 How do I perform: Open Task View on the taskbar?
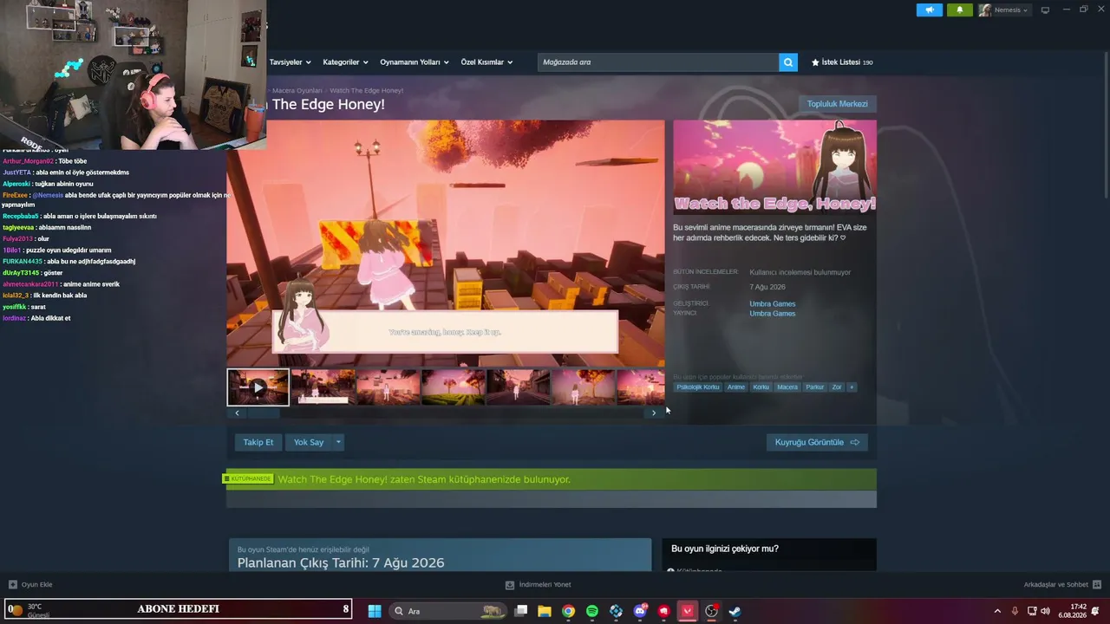pyautogui.click(x=520, y=611)
